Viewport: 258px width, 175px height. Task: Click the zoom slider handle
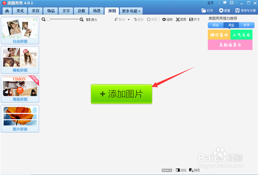pyautogui.click(x=48, y=19)
